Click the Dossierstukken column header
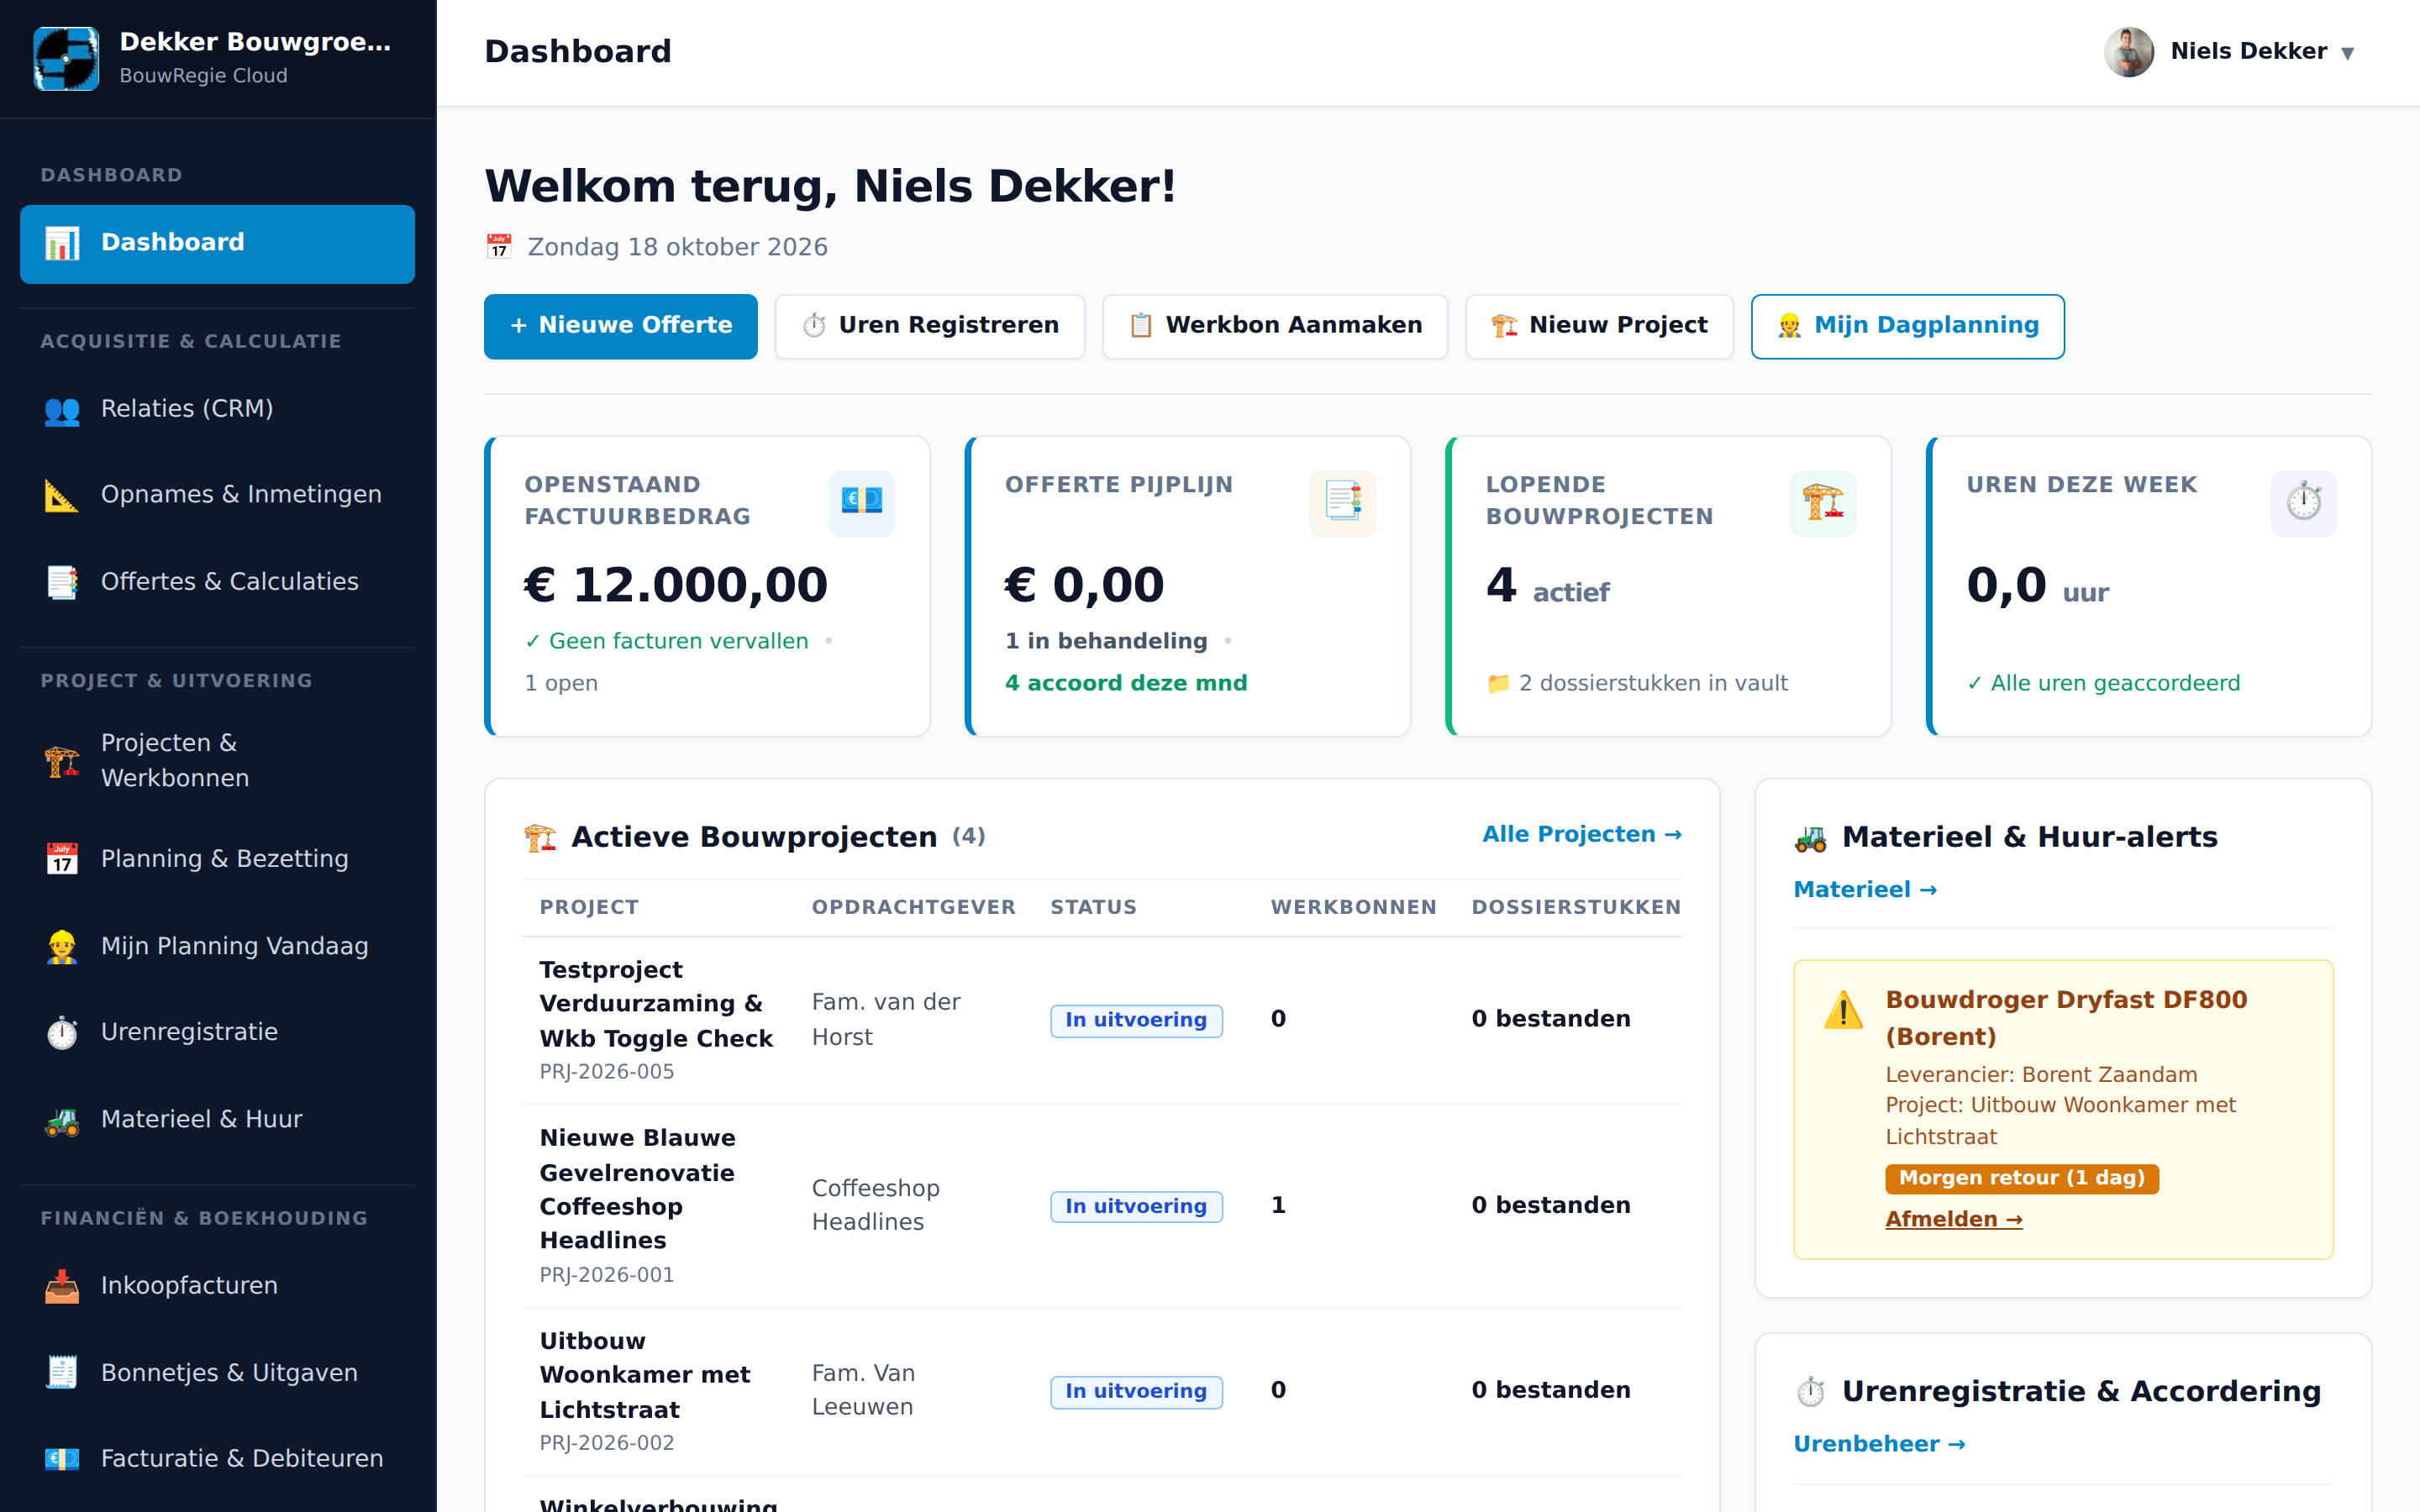Image resolution: width=2420 pixels, height=1512 pixels. 1576,908
